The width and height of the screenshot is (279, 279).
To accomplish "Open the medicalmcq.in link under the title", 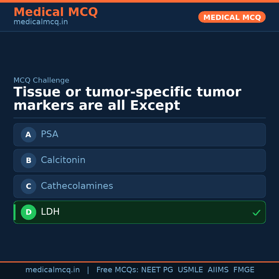I will (41, 22).
